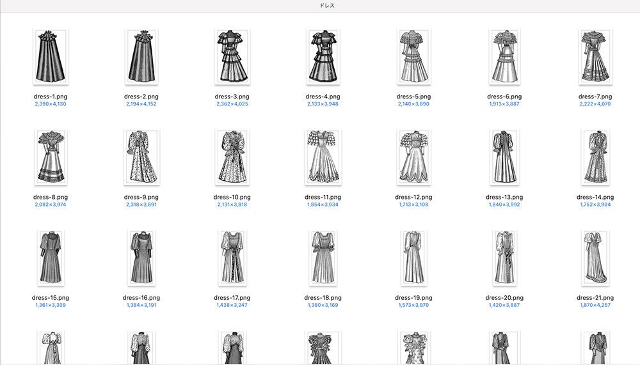Click the file name dress-5.png
Screen dimensions: 640x365
click(x=413, y=97)
